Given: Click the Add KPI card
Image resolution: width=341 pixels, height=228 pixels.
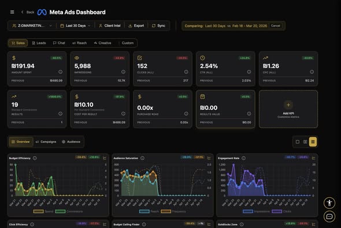Looking at the screenshot, I should pos(288,109).
